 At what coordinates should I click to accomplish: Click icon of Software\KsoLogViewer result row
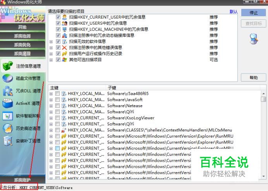click(64, 118)
